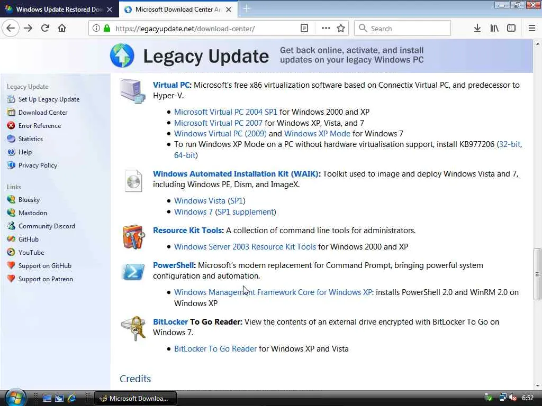Close the Windows Update Restored tab
The height and width of the screenshot is (406, 542).
point(110,10)
